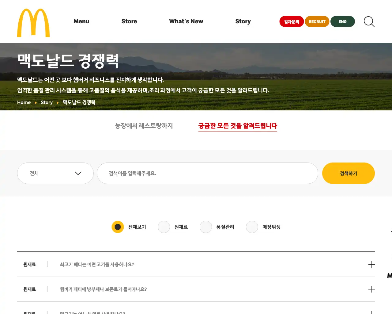The width and height of the screenshot is (392, 314).
Task: Select the 품질관리 radio button
Action: tap(206, 227)
